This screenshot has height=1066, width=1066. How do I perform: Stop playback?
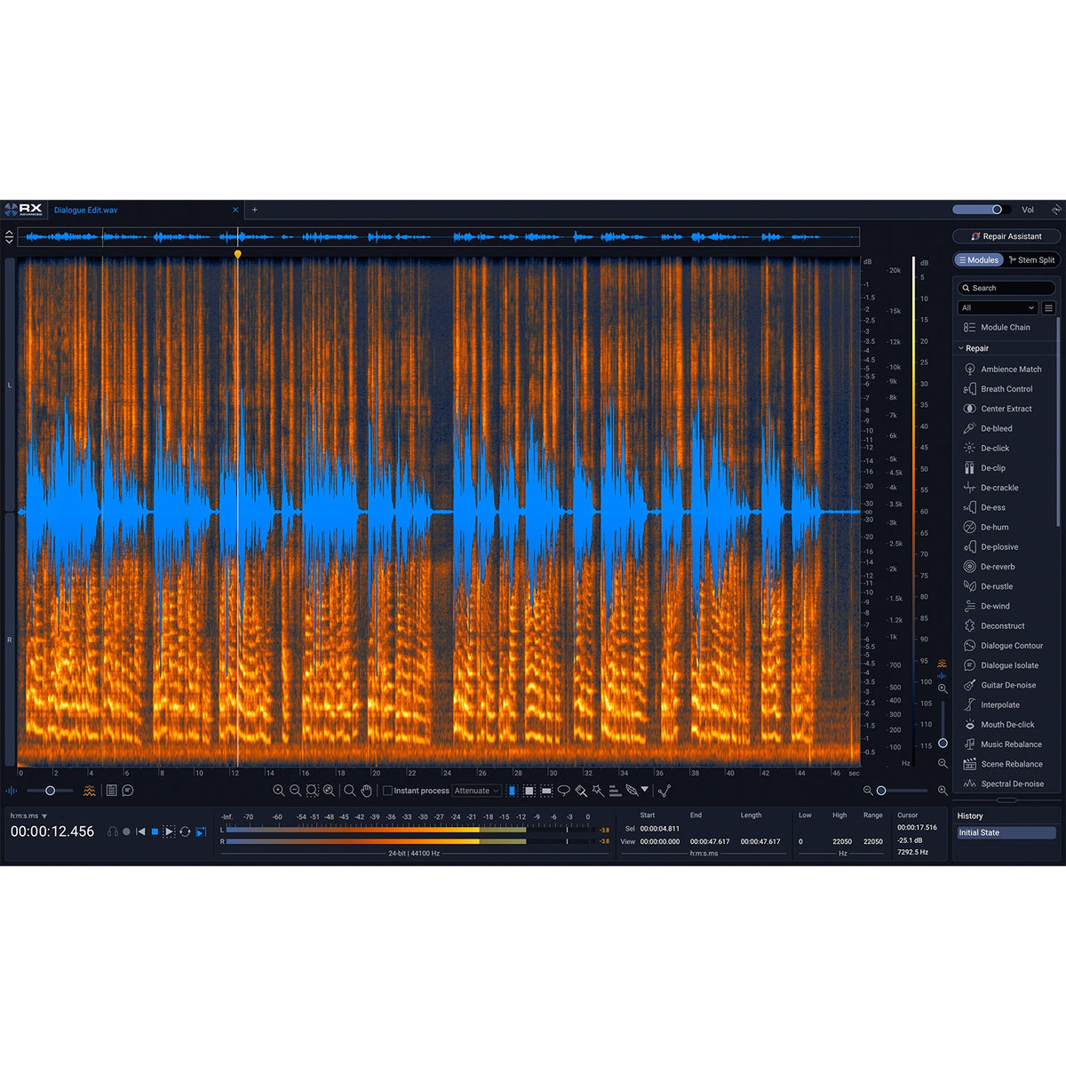(x=155, y=831)
